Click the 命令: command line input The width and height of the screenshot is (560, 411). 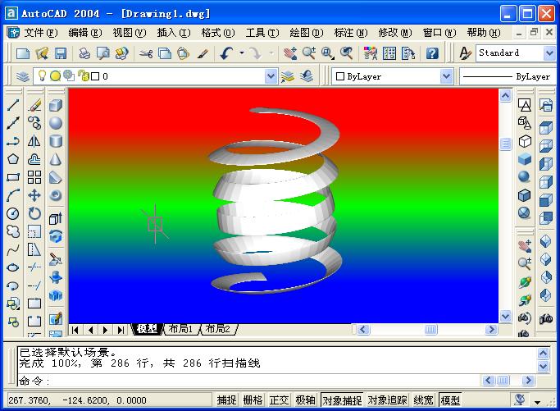248,381
